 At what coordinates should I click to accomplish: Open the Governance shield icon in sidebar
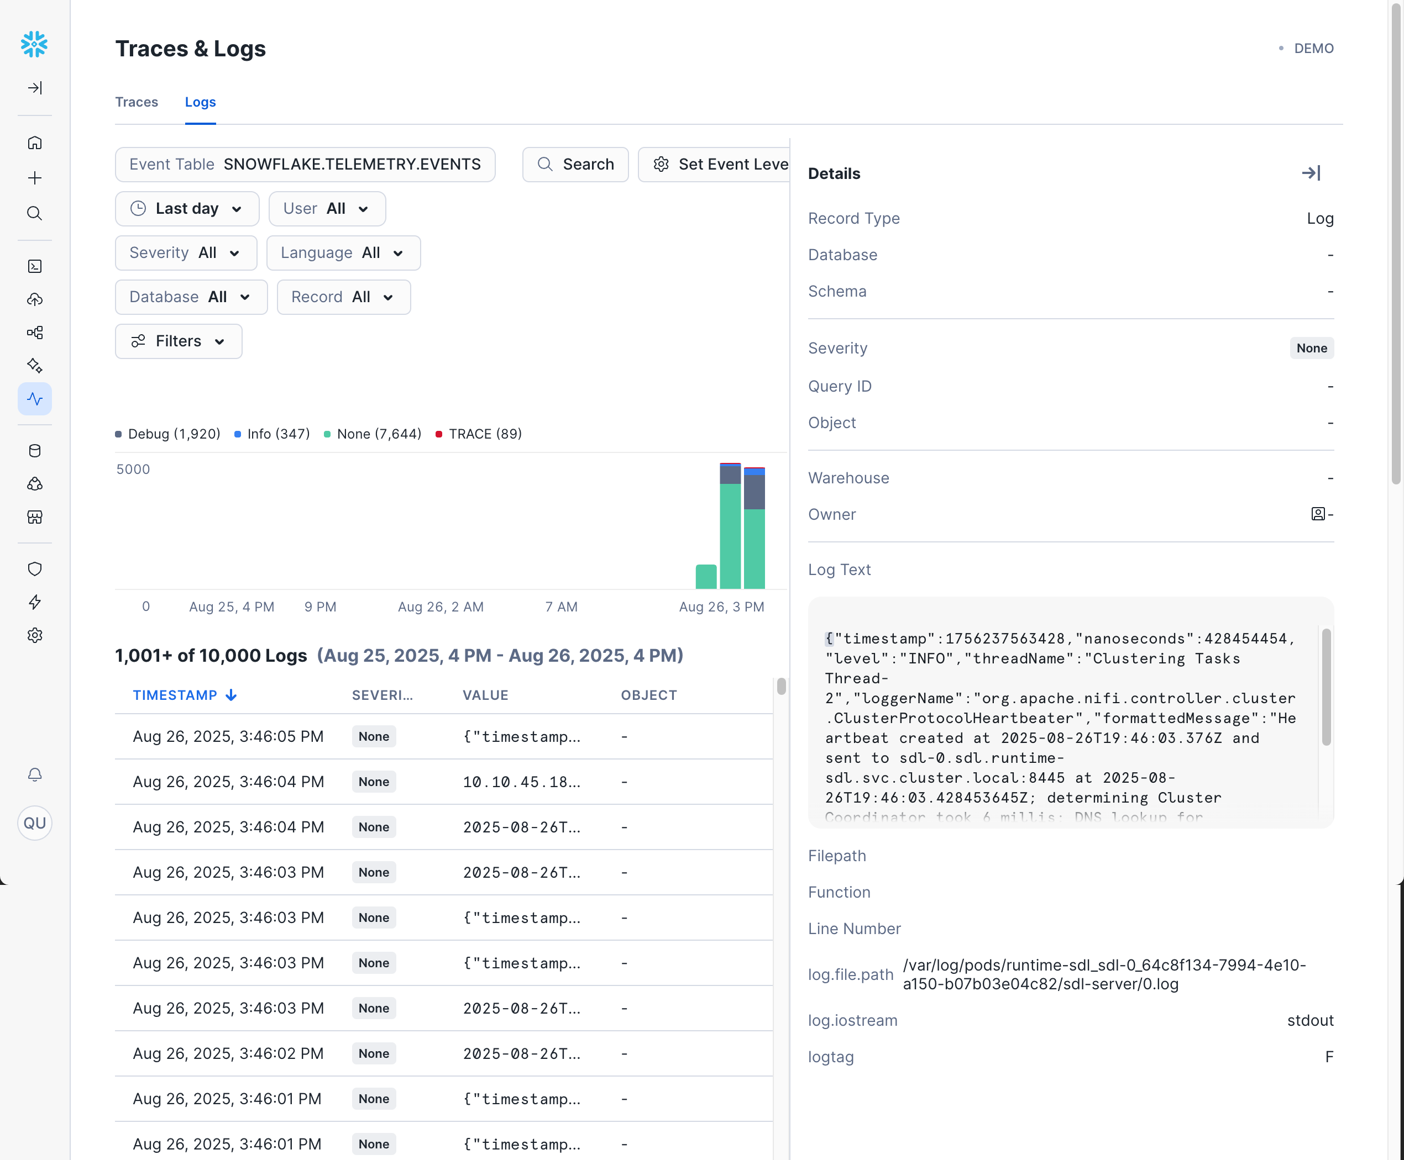(x=34, y=568)
